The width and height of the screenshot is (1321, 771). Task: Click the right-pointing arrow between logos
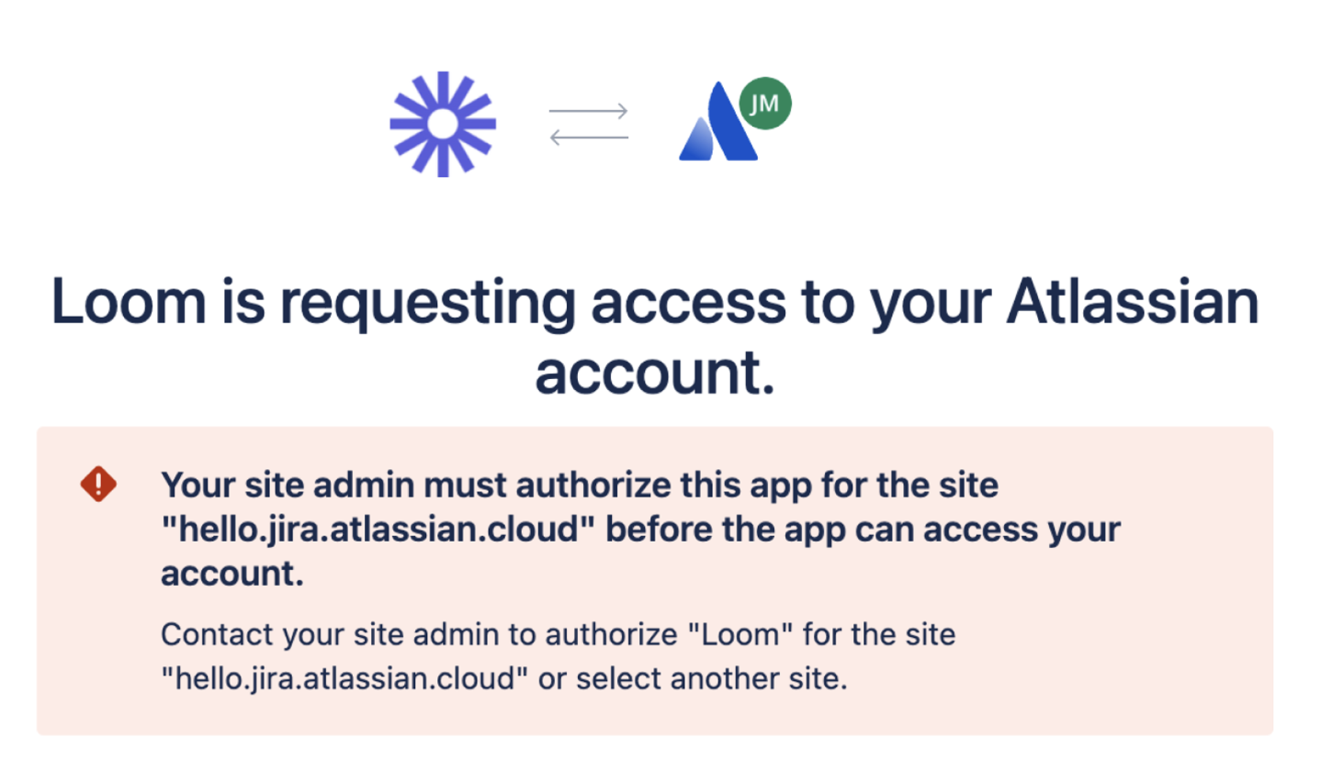pos(589,111)
